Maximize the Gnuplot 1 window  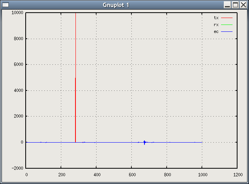click(235, 5)
